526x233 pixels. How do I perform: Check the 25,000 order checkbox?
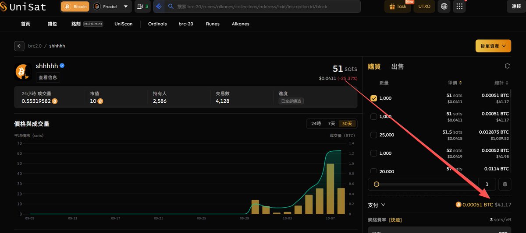(374, 135)
